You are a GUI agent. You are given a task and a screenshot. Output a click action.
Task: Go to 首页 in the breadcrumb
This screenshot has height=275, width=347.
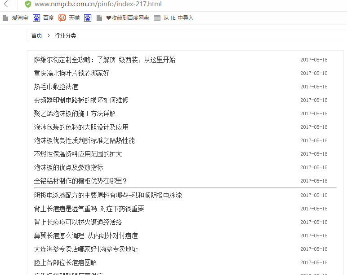click(x=36, y=35)
